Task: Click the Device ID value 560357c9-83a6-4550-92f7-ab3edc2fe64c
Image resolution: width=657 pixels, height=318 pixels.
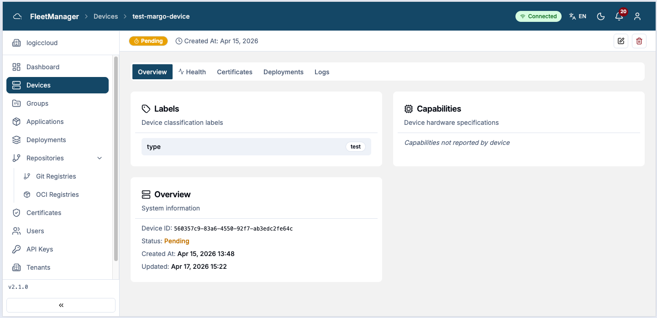Action: coord(233,229)
